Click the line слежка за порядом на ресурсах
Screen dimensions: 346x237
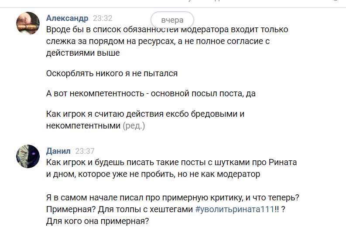click(x=158, y=41)
